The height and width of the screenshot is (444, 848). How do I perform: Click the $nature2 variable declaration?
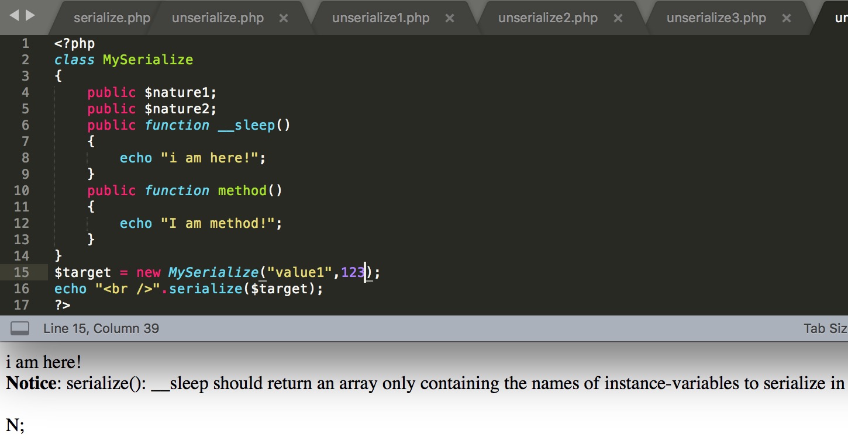[x=181, y=109]
